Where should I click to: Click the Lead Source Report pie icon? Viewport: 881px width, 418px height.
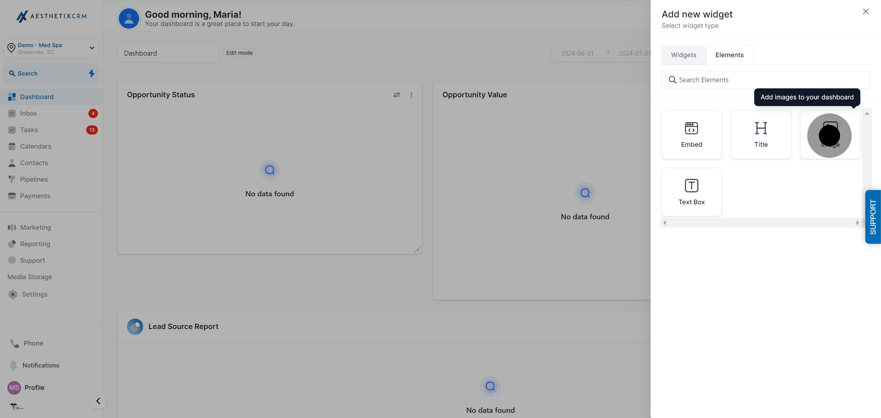tap(135, 326)
